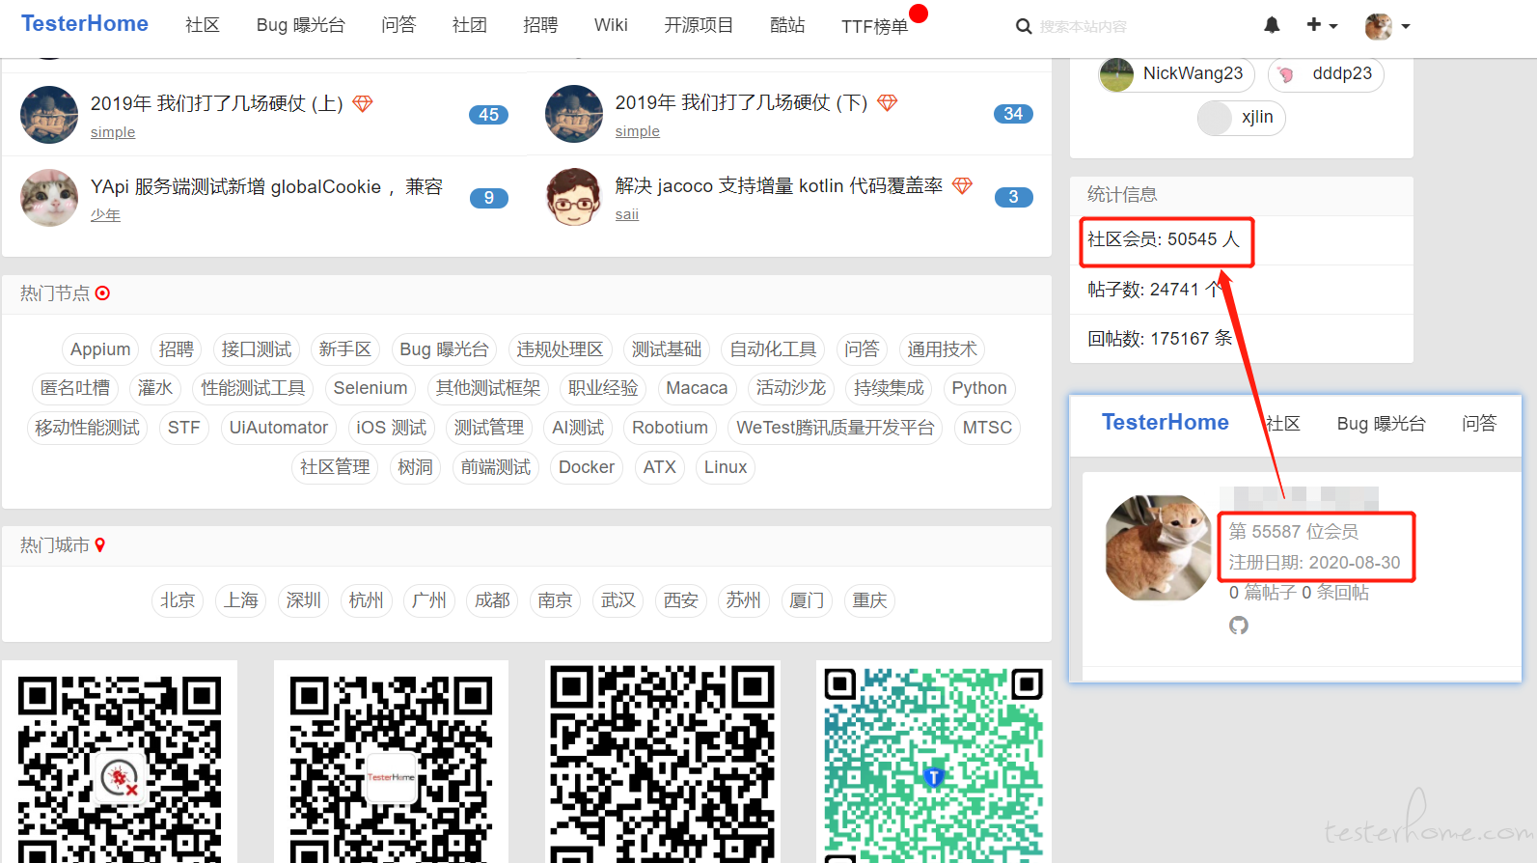1537x863 pixels.
Task: Open the post 2019年 我们打了几场硬仗 (上)
Action: [217, 103]
